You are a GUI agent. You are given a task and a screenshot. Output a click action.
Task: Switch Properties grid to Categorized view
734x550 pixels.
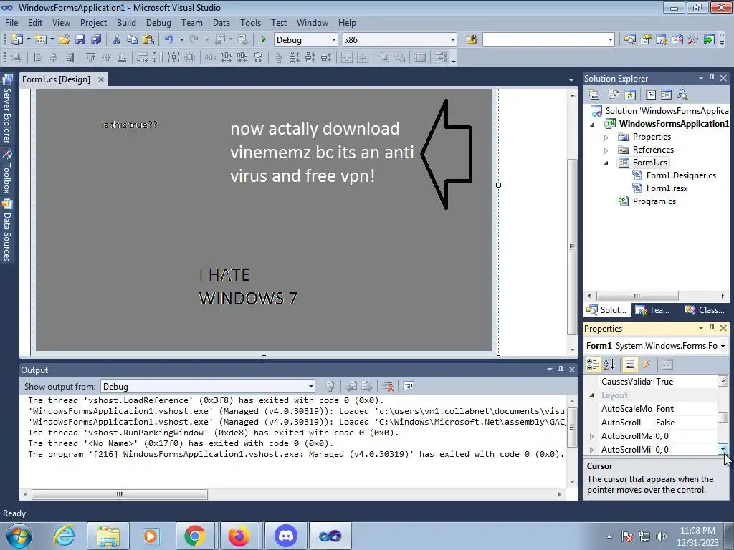pyautogui.click(x=593, y=365)
